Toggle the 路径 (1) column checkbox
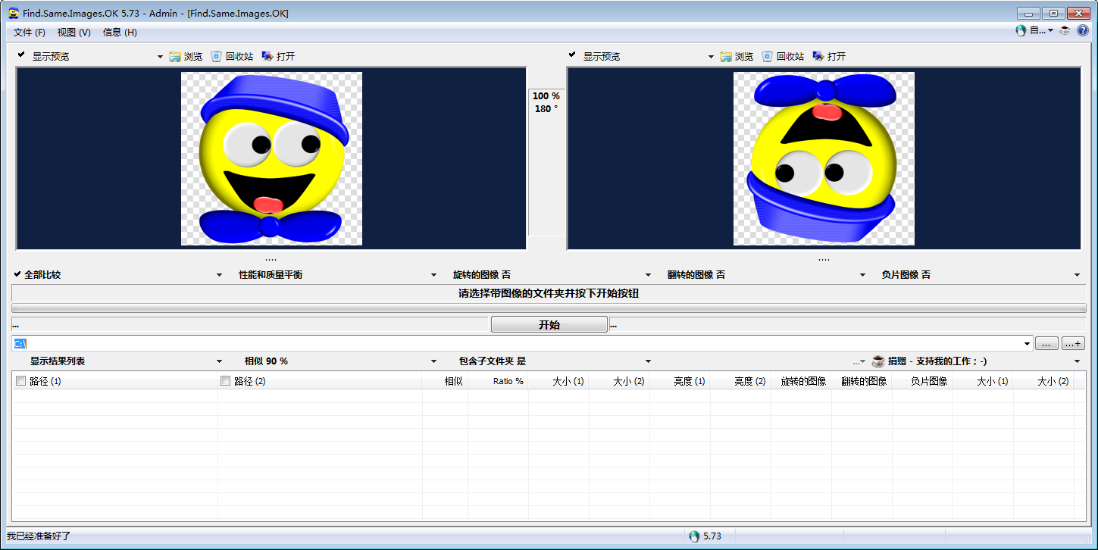This screenshot has width=1098, height=550. click(x=21, y=381)
